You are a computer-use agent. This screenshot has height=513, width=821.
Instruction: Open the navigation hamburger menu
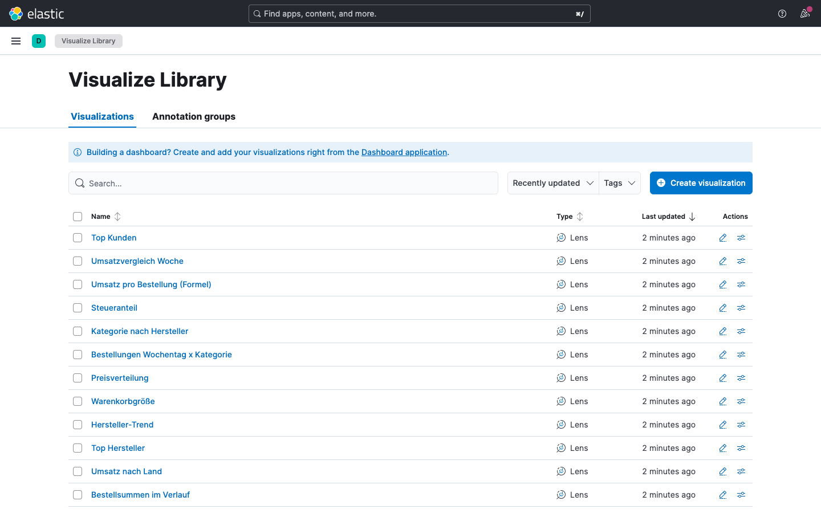point(16,40)
